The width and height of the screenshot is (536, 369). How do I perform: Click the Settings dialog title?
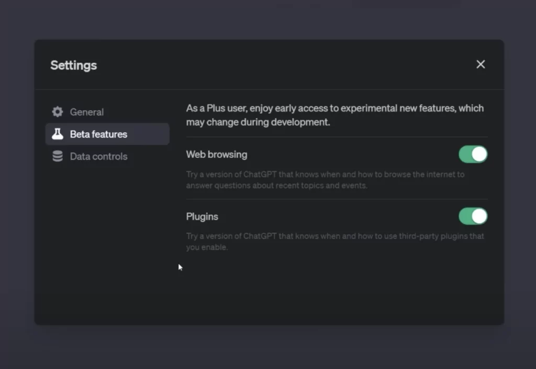[x=73, y=65]
